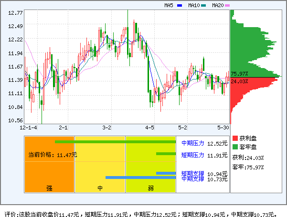Click the 24.03% marker on the distribution chart

click(239, 81)
